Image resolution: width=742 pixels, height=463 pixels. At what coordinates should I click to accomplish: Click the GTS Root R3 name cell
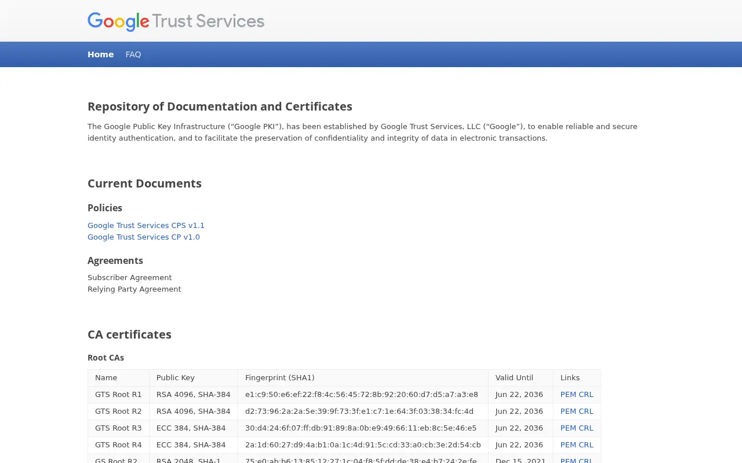tap(118, 428)
